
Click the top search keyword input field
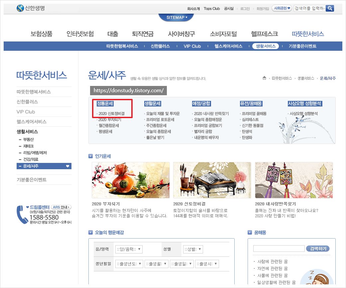click(310, 8)
